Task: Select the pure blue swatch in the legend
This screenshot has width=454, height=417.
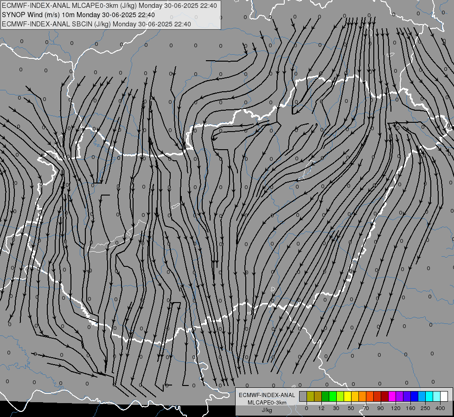Action: click(414, 397)
